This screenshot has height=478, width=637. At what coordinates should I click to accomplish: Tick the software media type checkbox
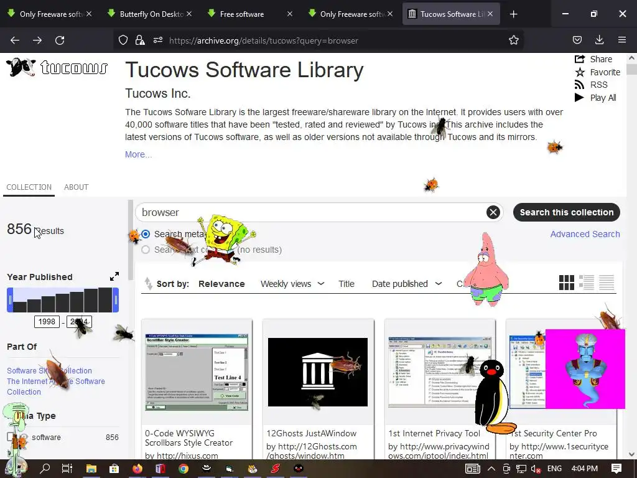(x=11, y=437)
